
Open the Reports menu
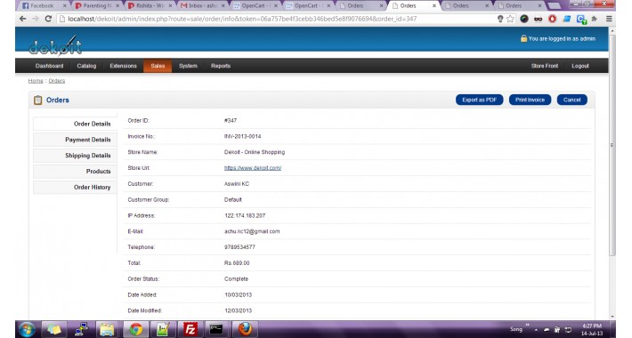pos(221,66)
